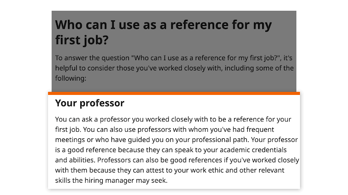Select the words "other relevant" in the paragraph
This screenshot has height=195, width=348.
click(263, 170)
